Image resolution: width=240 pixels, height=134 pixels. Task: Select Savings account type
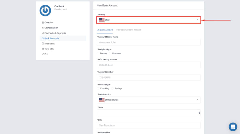coord(112,89)
